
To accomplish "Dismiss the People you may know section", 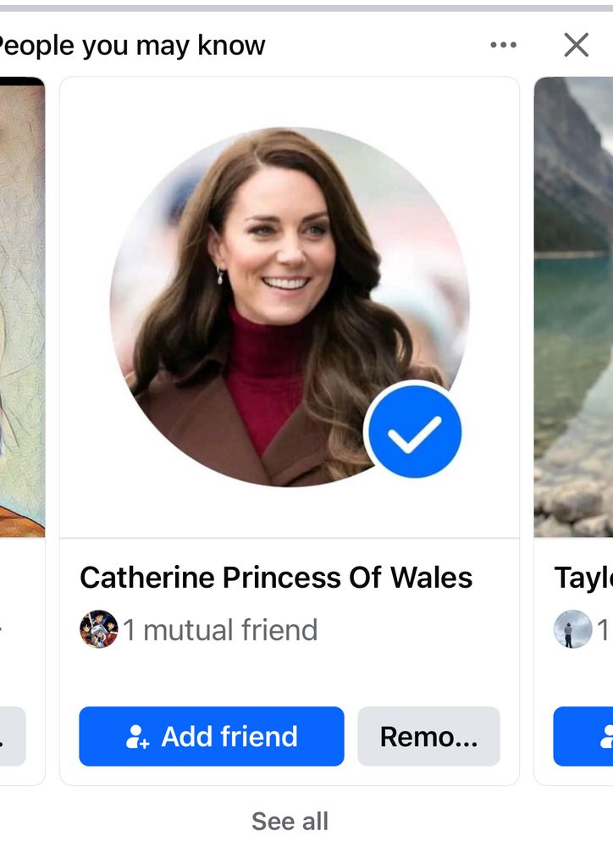I will click(577, 45).
